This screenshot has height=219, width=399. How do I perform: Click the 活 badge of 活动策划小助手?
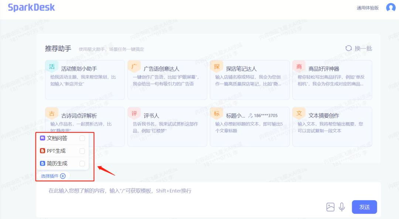coord(52,67)
